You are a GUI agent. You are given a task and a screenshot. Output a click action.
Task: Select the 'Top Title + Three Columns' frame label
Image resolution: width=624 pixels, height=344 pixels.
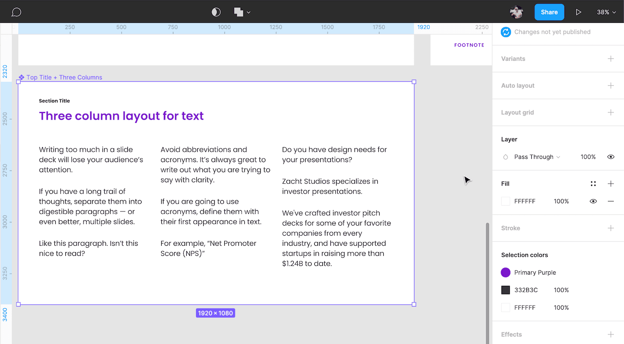coord(64,77)
